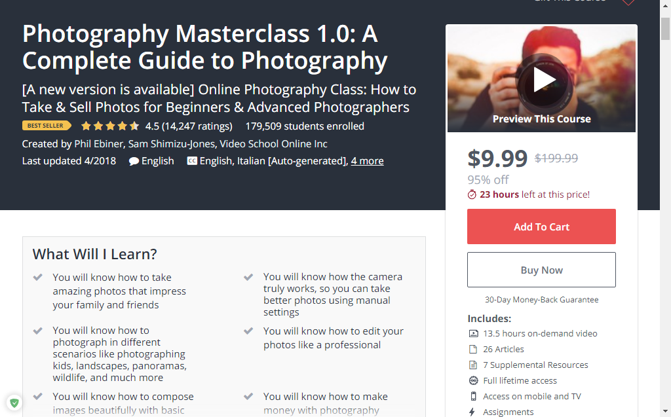This screenshot has height=417, width=671.
Task: Click the mobile and TV access icon
Action: [x=473, y=397]
